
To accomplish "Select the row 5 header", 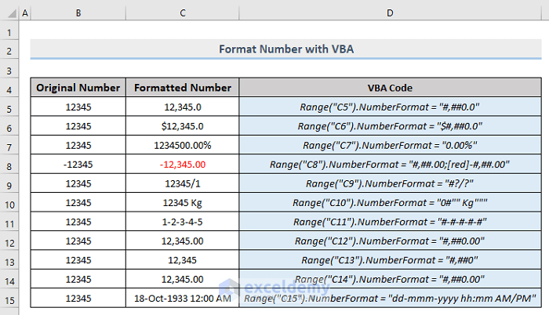I will 9,107.
